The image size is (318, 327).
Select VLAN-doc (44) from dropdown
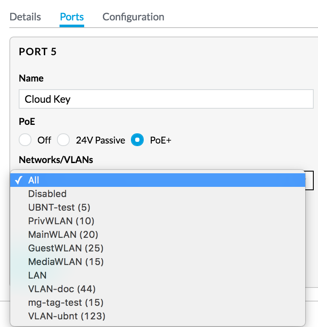click(158, 289)
